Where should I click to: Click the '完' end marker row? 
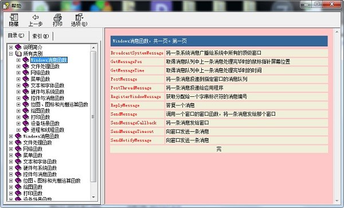[219, 149]
